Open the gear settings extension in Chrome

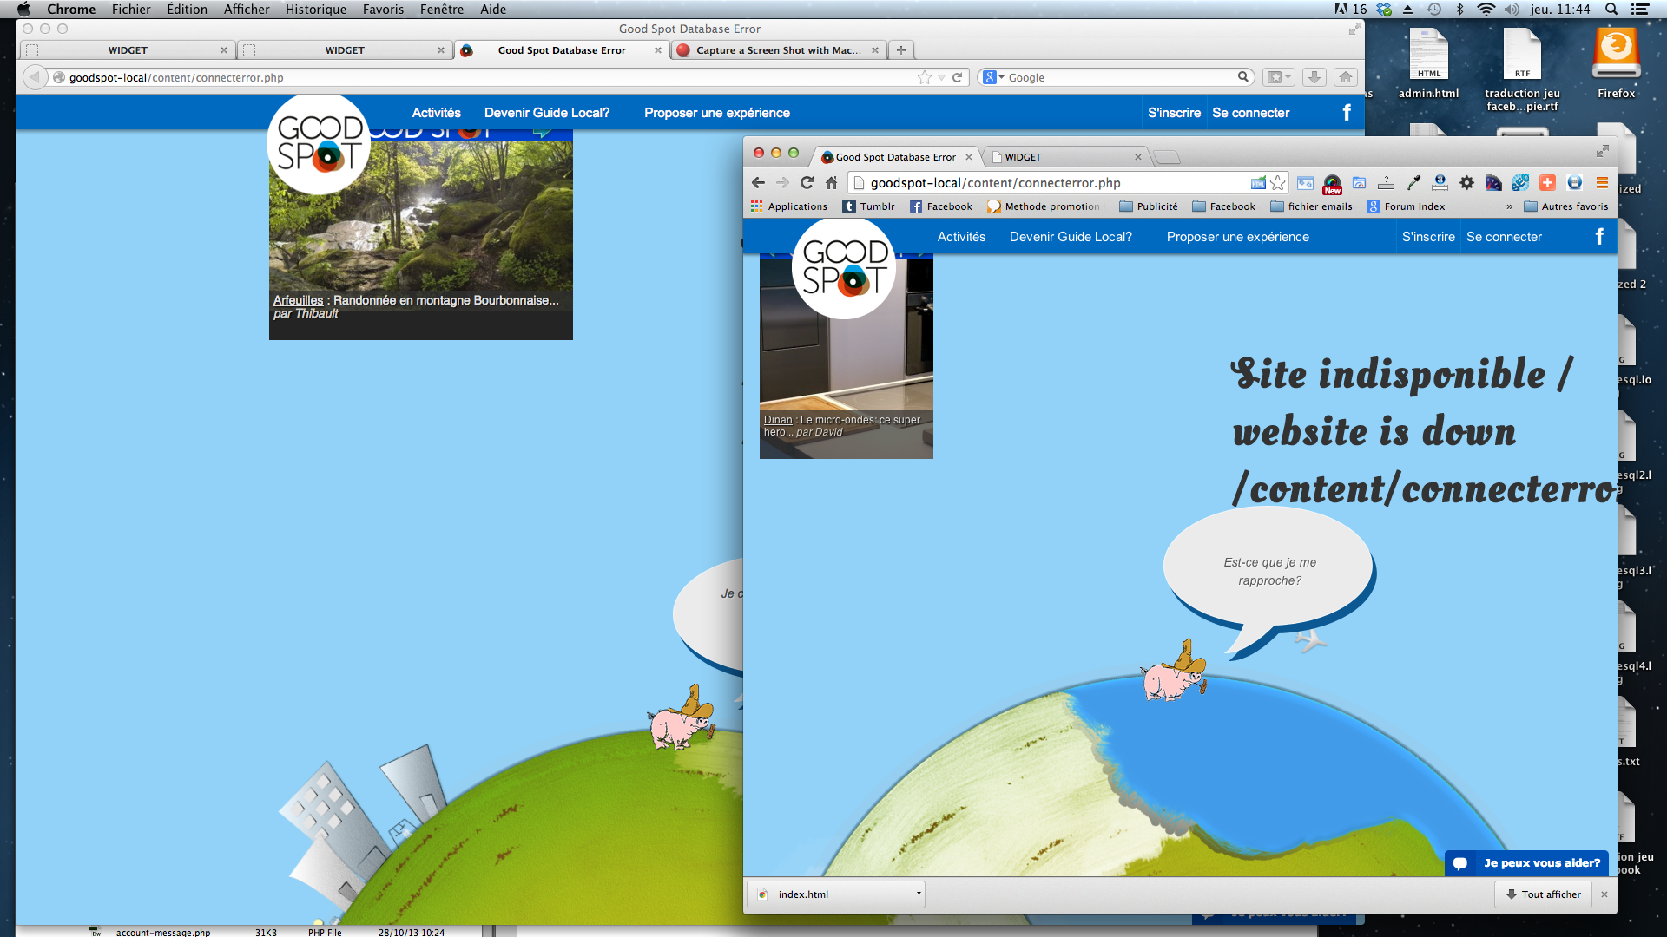(x=1466, y=182)
